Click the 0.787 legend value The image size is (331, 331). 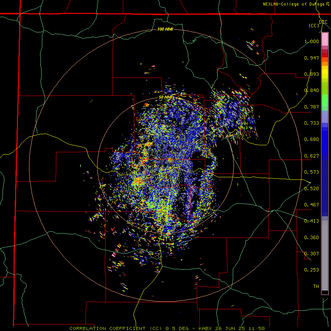coord(312,107)
